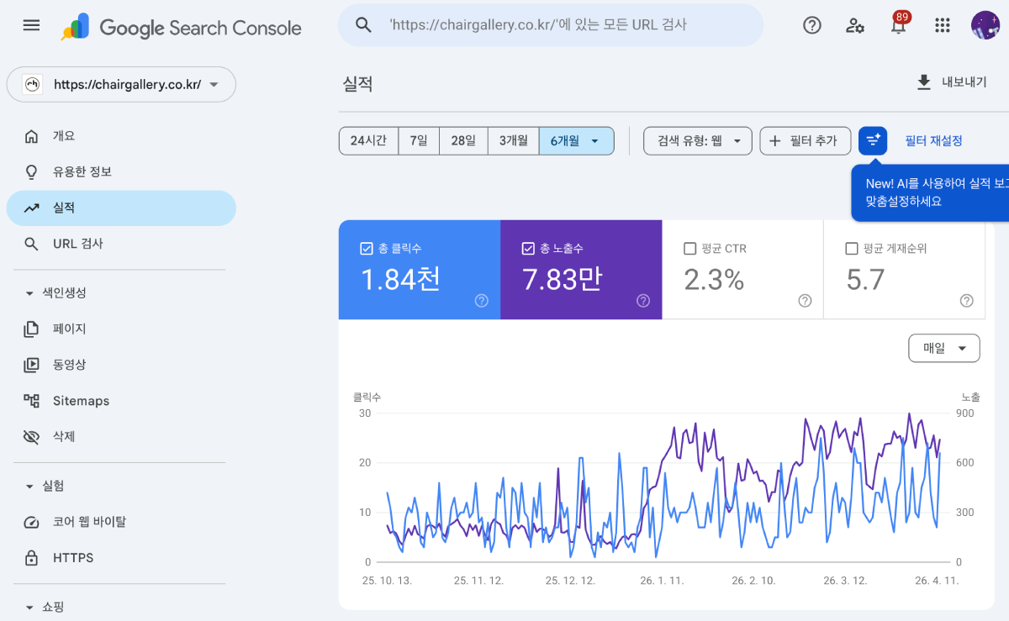Open the 6개월 date range dropdown
Viewport: 1009px width, 621px height.
576,140
